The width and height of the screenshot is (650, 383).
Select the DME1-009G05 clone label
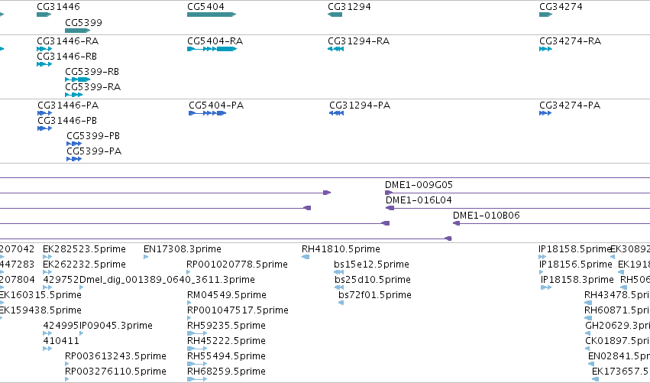pos(419,185)
